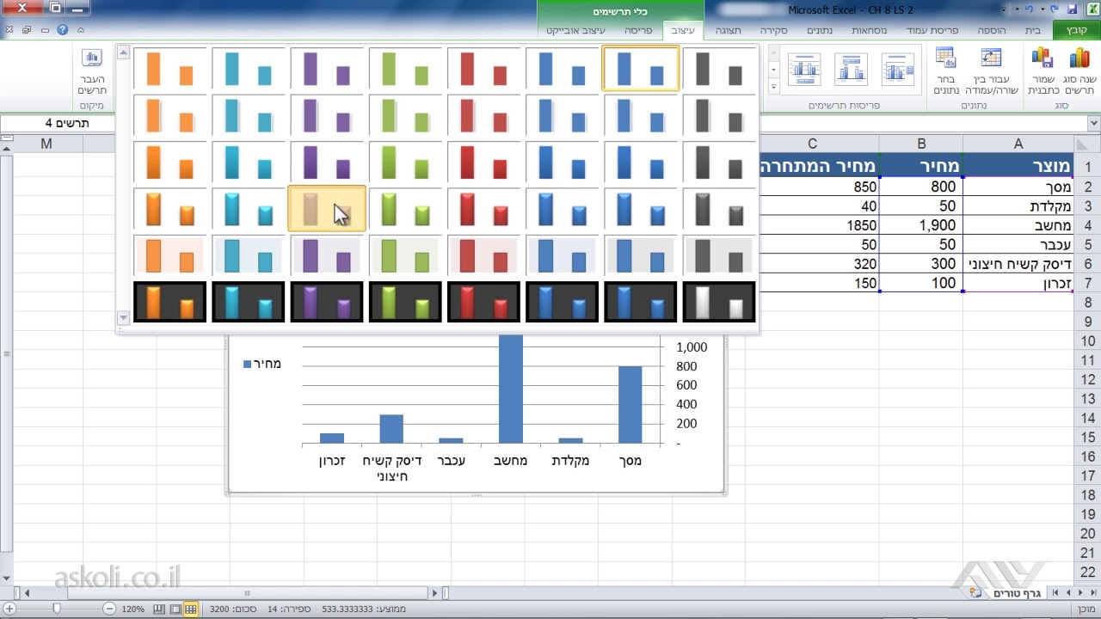1101x619 pixels.
Task: Adjust the zoom slider handle
Action: click(x=57, y=609)
